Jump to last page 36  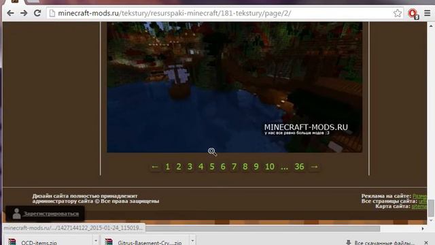[299, 167]
